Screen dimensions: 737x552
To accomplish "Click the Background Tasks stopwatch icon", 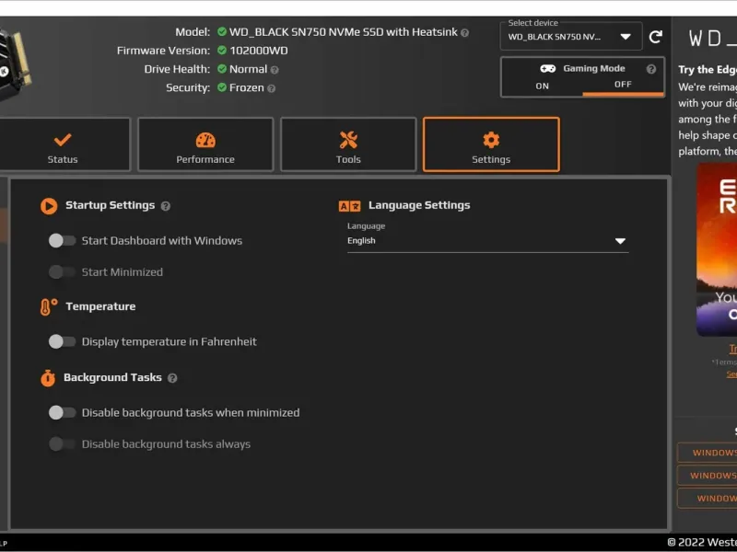I will click(x=48, y=378).
